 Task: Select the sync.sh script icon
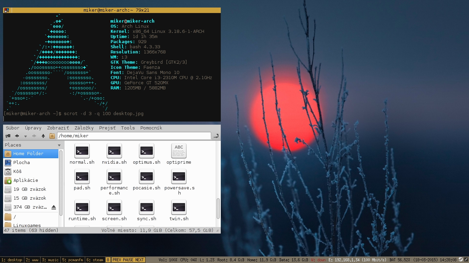point(147,208)
